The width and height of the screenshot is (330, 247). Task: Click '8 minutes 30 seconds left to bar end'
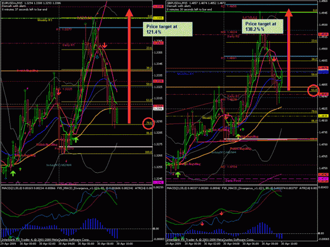coord(190,9)
